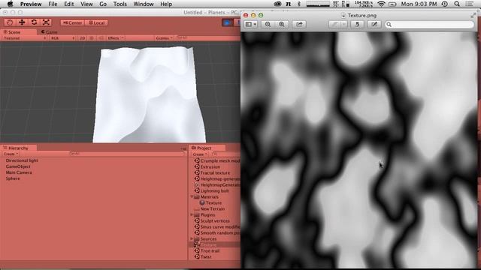Screen dimensions: 481x270
Task: Switch to the Game tab
Action: point(50,31)
